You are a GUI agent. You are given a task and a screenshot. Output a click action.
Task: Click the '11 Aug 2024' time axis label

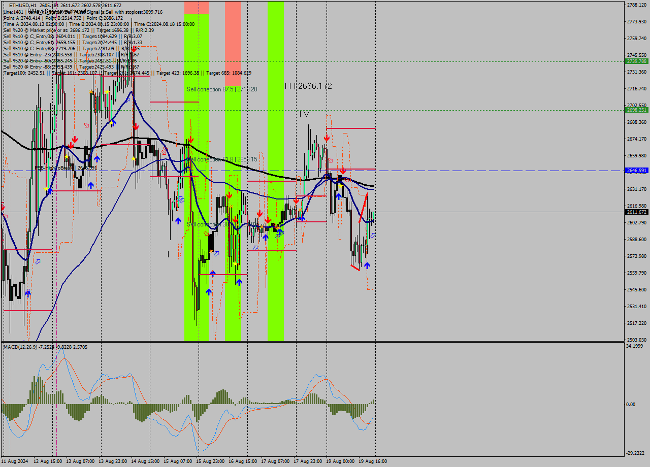(15, 461)
